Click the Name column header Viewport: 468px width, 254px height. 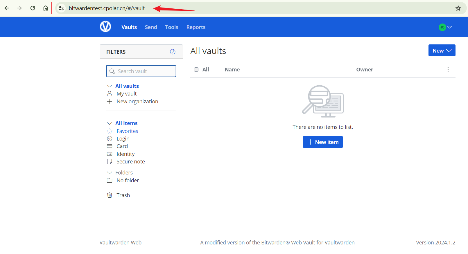pos(232,69)
